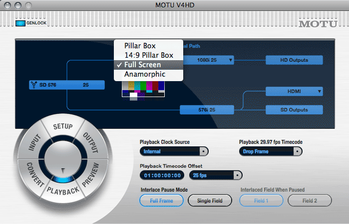The height and width of the screenshot is (224, 349).
Task: Click the Playback Timecode Offset field
Action: pyautogui.click(x=162, y=175)
